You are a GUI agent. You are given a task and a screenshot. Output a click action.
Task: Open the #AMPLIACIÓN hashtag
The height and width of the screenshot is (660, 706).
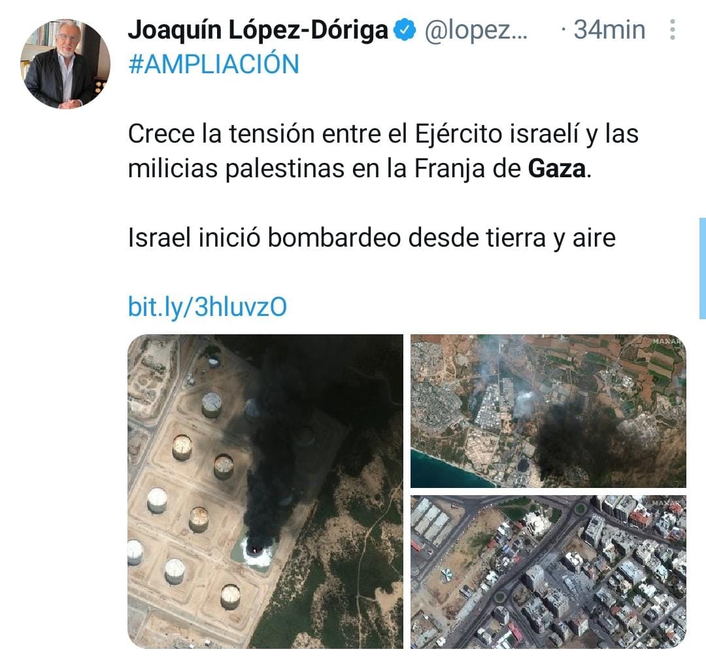pos(214,64)
